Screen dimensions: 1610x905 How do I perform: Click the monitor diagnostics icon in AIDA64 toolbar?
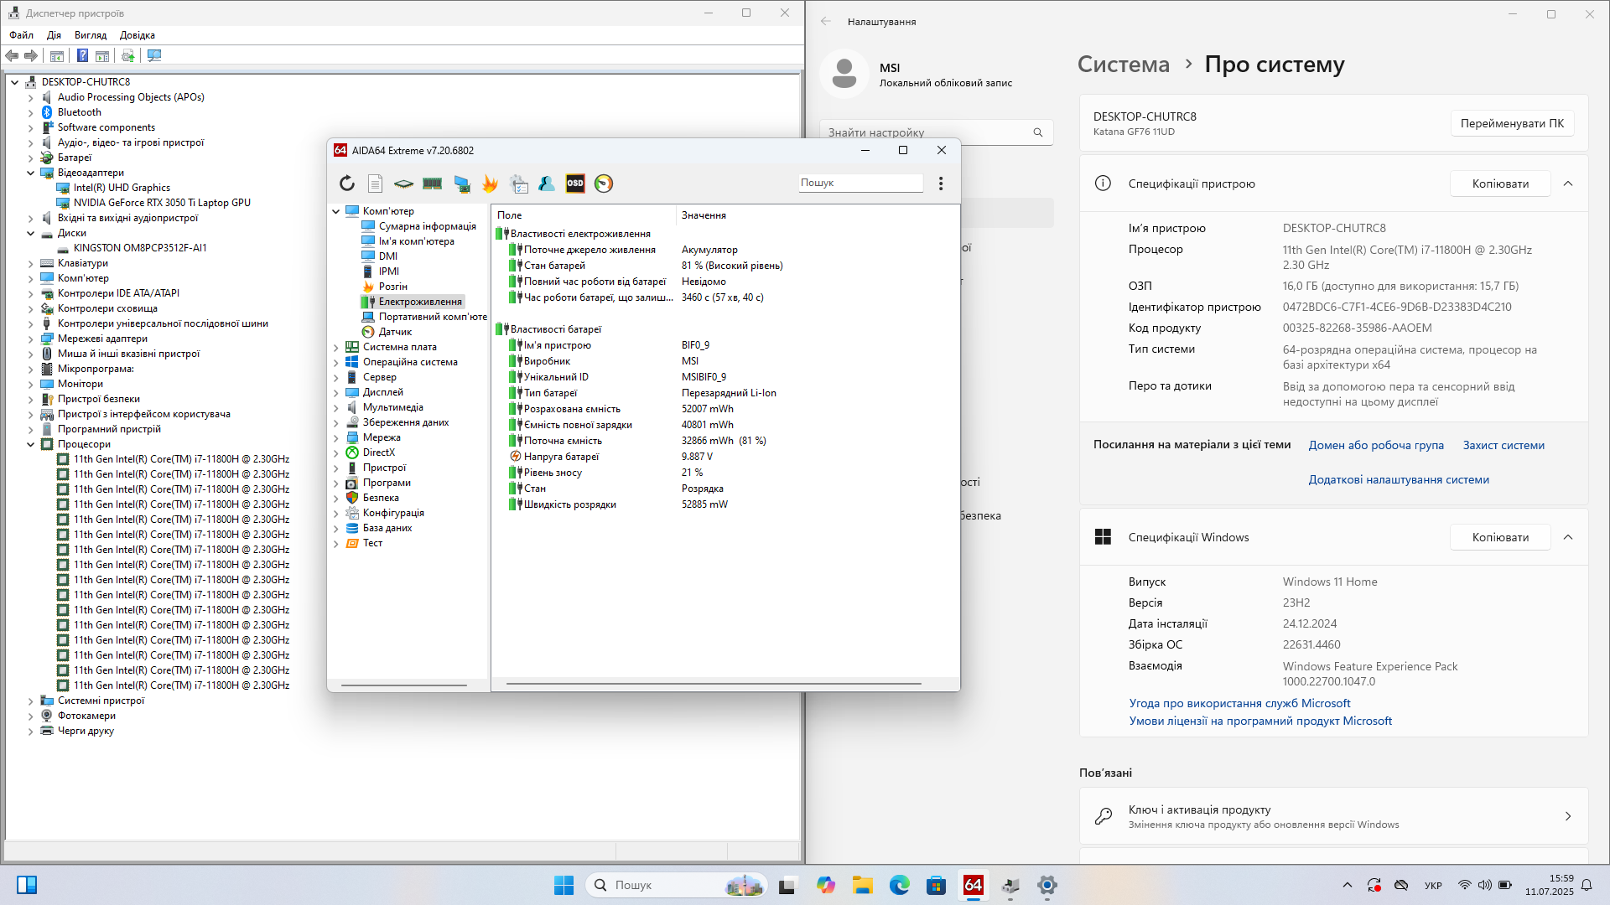pyautogui.click(x=462, y=184)
